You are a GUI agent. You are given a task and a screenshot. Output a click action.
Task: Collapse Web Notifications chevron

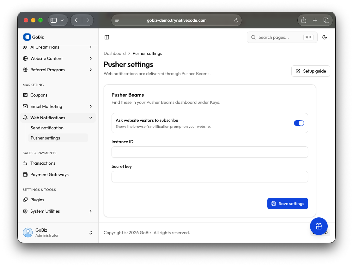pyautogui.click(x=91, y=118)
